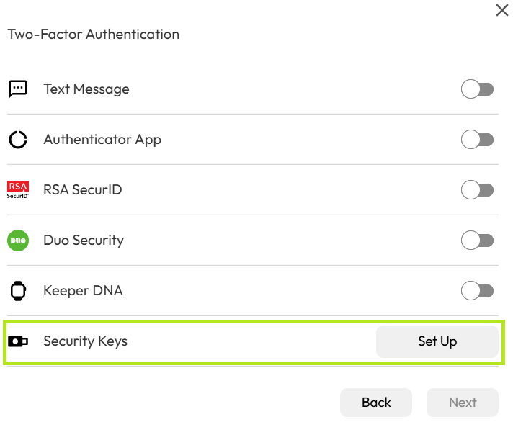Click the Authenticator App circular icon
The image size is (513, 422).
(18, 140)
